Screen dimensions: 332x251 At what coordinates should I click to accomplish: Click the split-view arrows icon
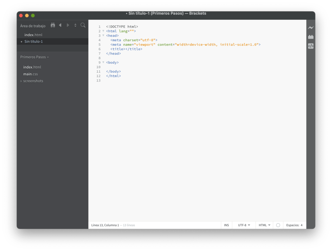(x=75, y=25)
